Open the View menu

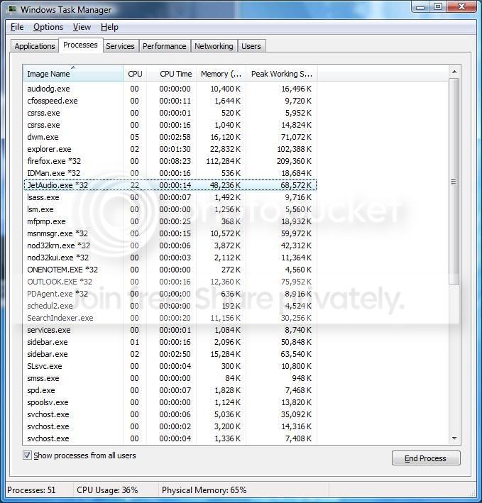point(82,27)
